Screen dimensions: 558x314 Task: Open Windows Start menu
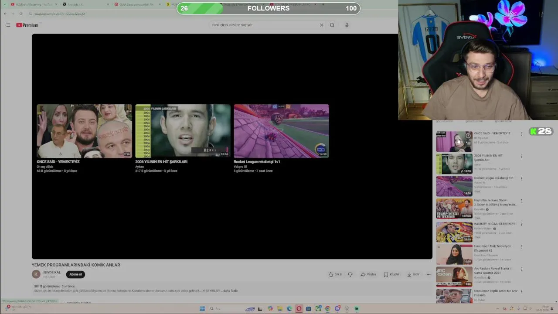point(202,309)
